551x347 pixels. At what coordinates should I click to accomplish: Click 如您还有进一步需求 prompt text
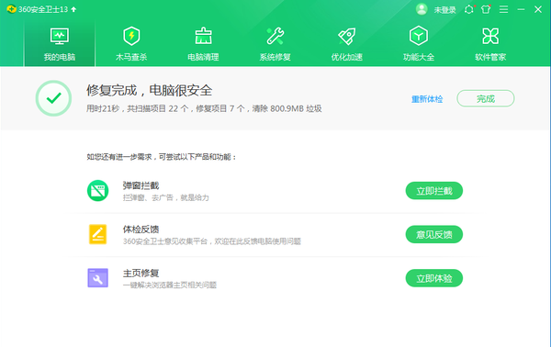coord(162,157)
